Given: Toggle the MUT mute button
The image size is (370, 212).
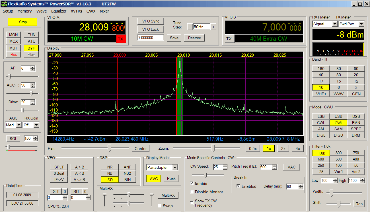Looking at the screenshot, I should [x=13, y=48].
